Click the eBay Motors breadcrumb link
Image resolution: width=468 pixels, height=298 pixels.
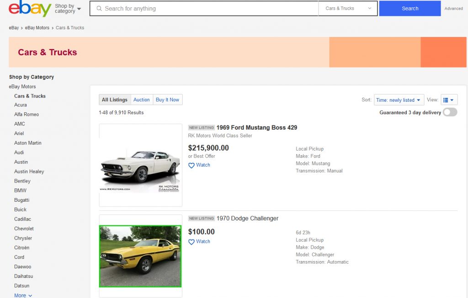click(37, 28)
